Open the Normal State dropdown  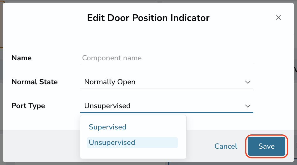pos(167,82)
